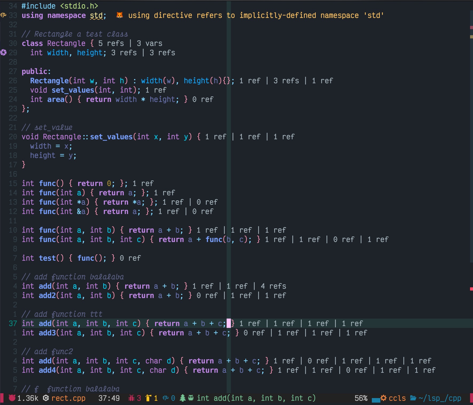473x405 pixels.
Task: Open the error list via the bug icon
Action: [131, 398]
